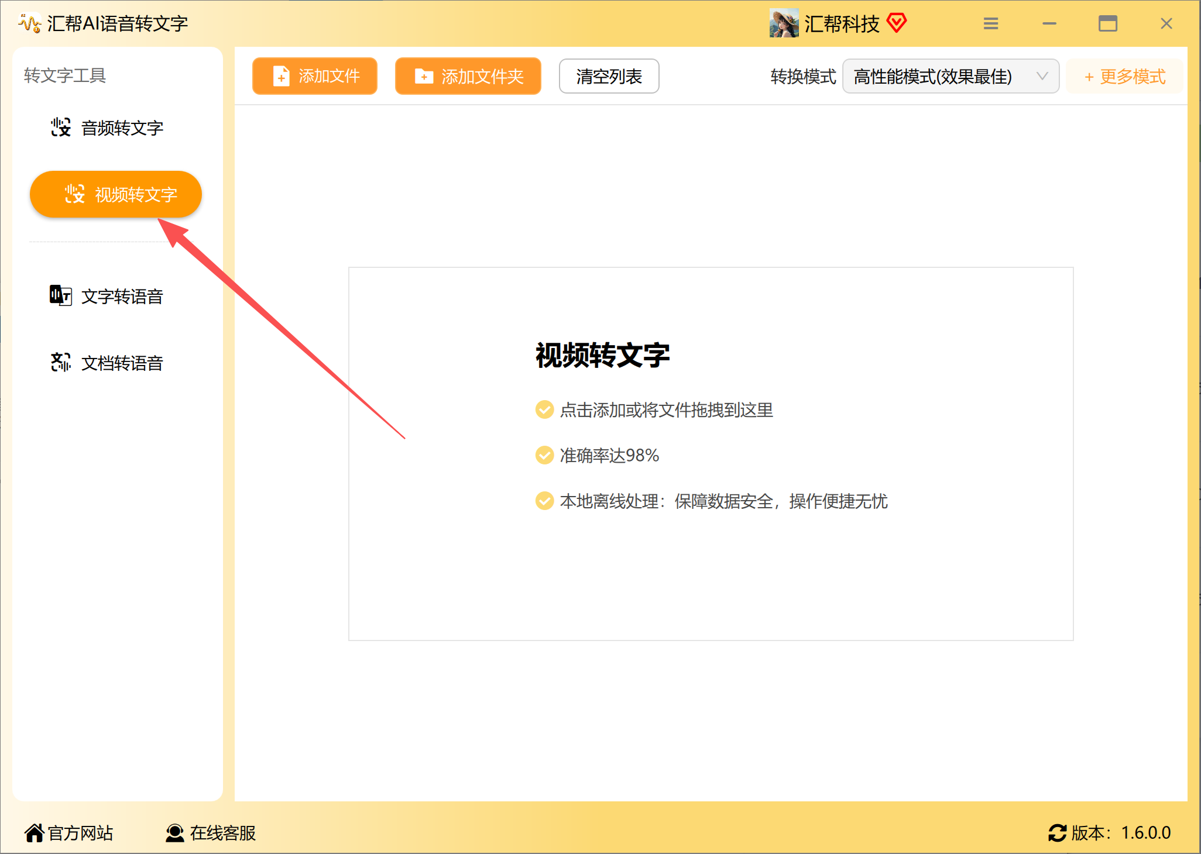This screenshot has width=1201, height=854.
Task: Click the checkmark beside 准确率达98%
Action: click(x=544, y=454)
